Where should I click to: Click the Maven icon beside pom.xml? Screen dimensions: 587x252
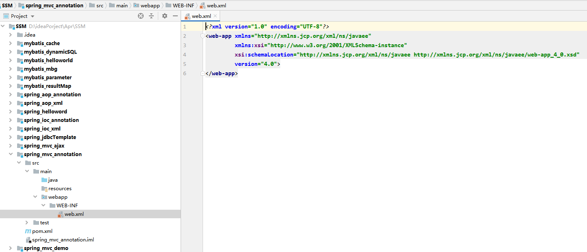pyautogui.click(x=28, y=231)
